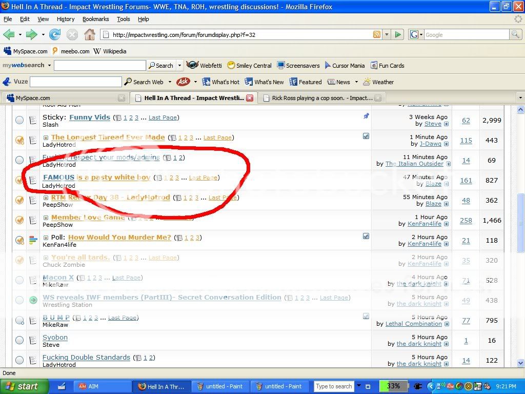Click the RSS feed icon in address bar

(x=377, y=35)
